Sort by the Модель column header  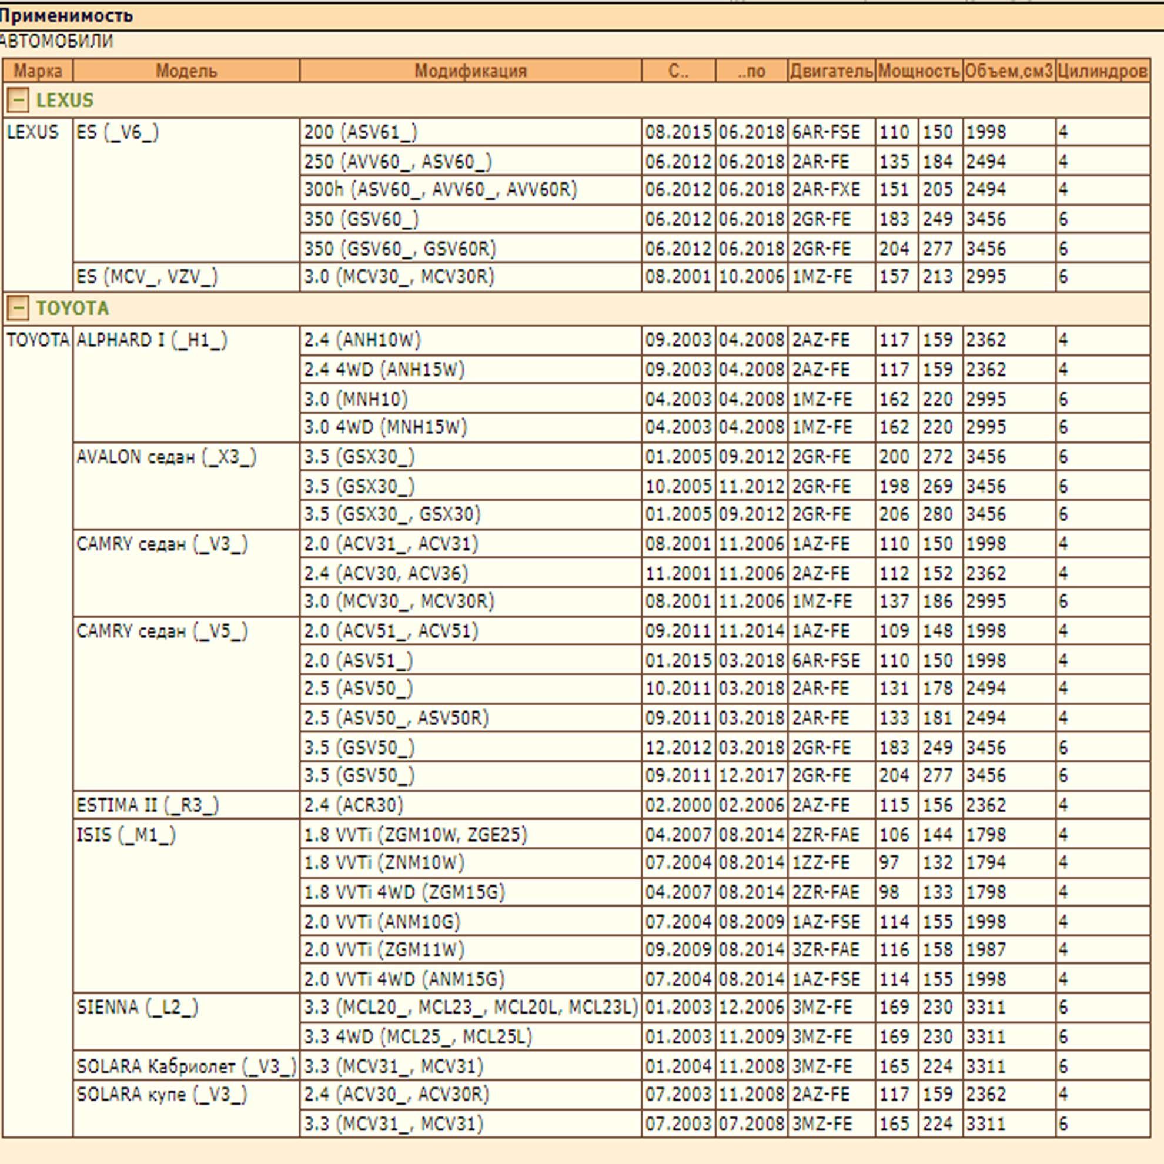tap(186, 71)
